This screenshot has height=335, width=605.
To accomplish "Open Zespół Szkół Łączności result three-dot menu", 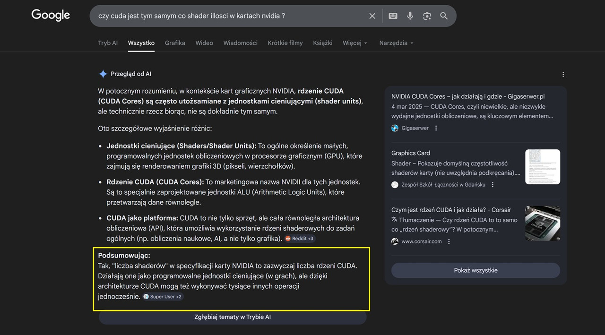I will click(x=493, y=185).
